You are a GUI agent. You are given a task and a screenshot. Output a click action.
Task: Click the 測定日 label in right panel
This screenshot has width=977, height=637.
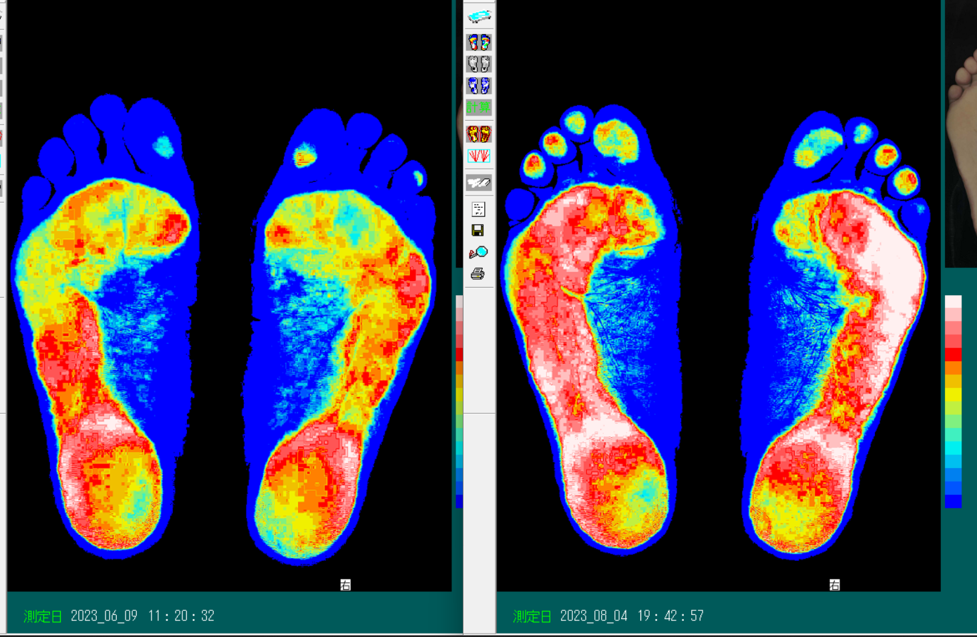click(x=532, y=616)
